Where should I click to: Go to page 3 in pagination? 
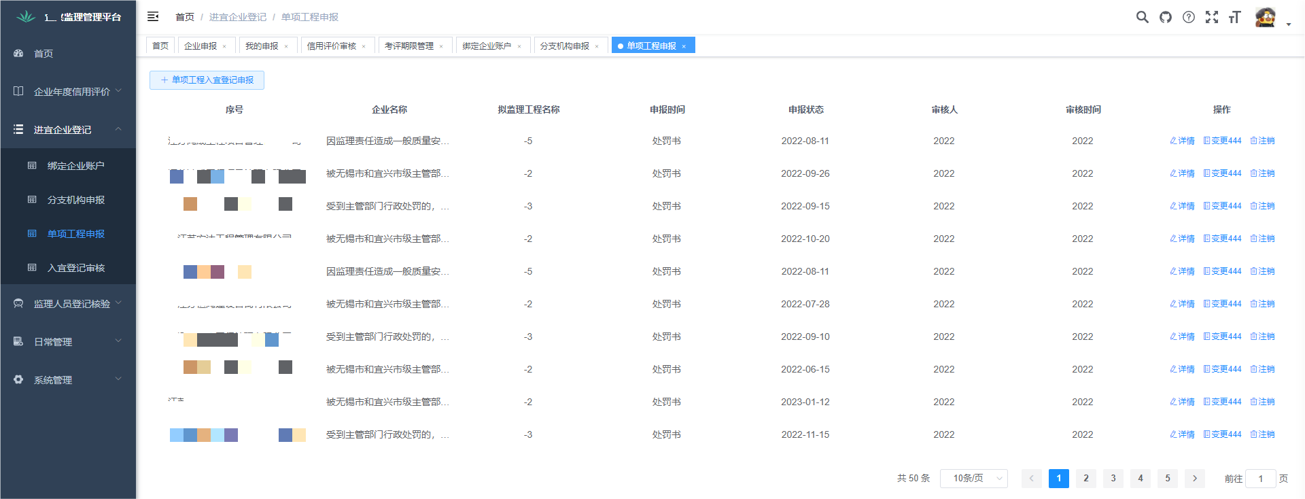pyautogui.click(x=1113, y=479)
